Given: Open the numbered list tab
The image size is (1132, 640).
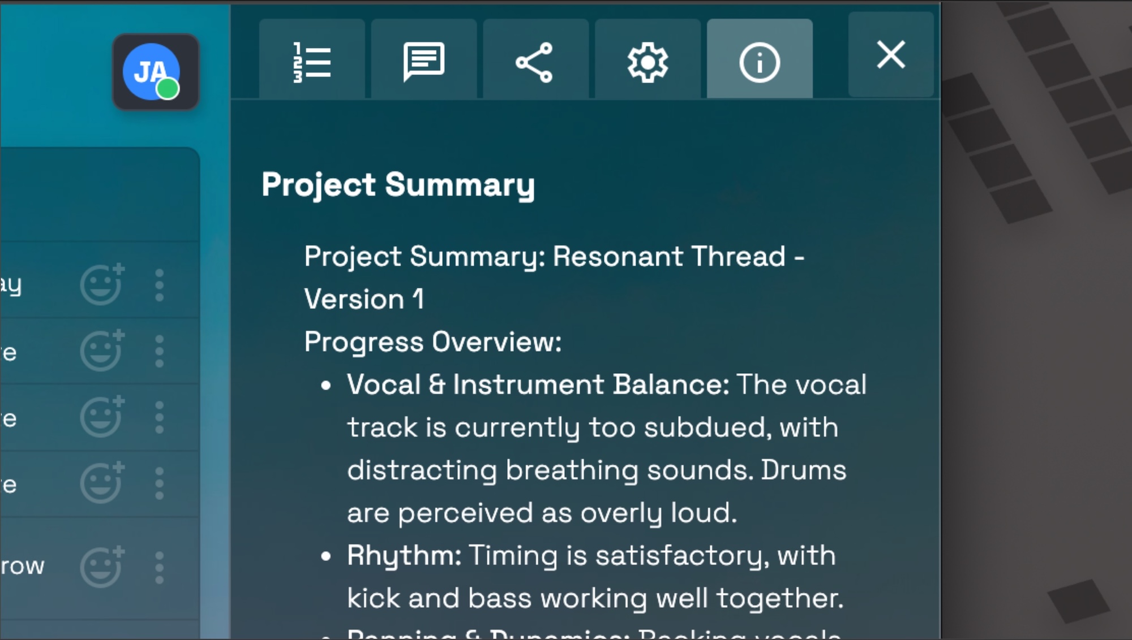Looking at the screenshot, I should [x=312, y=59].
